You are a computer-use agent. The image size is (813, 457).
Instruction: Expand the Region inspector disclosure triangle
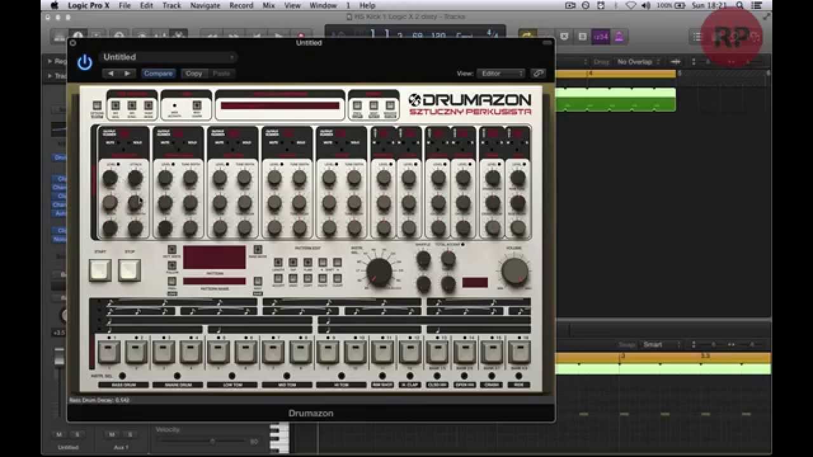point(50,62)
